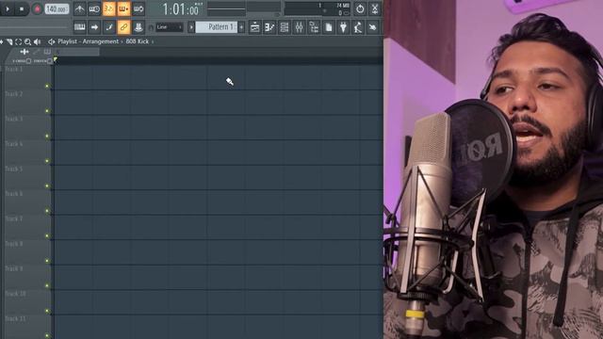Open the tempo tapper icon
The image size is (603, 339).
click(358, 27)
